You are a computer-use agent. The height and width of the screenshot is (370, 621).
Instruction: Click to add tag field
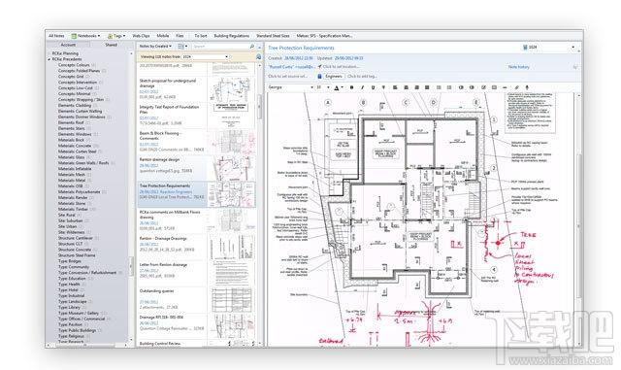[x=362, y=76]
